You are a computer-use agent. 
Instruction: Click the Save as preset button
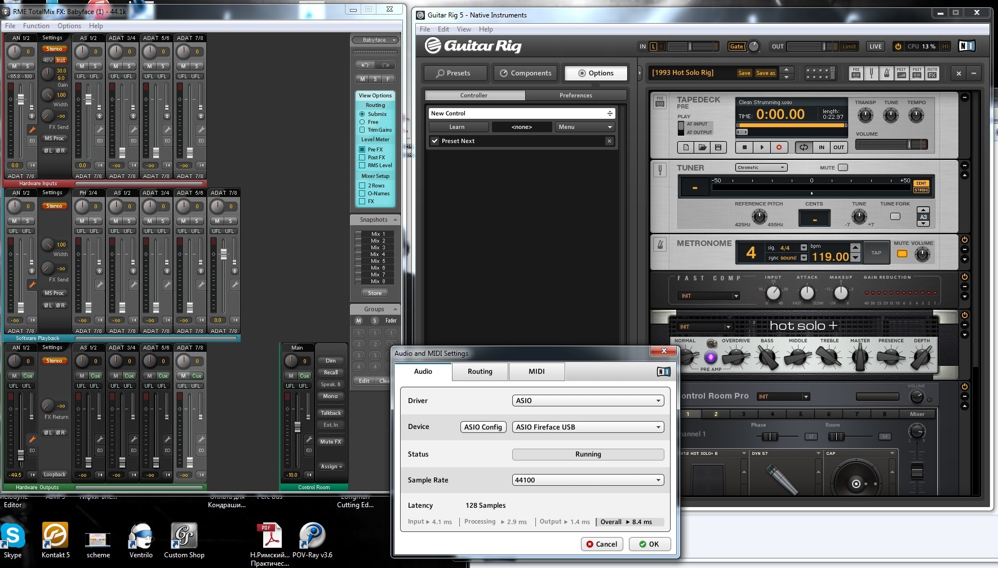765,73
